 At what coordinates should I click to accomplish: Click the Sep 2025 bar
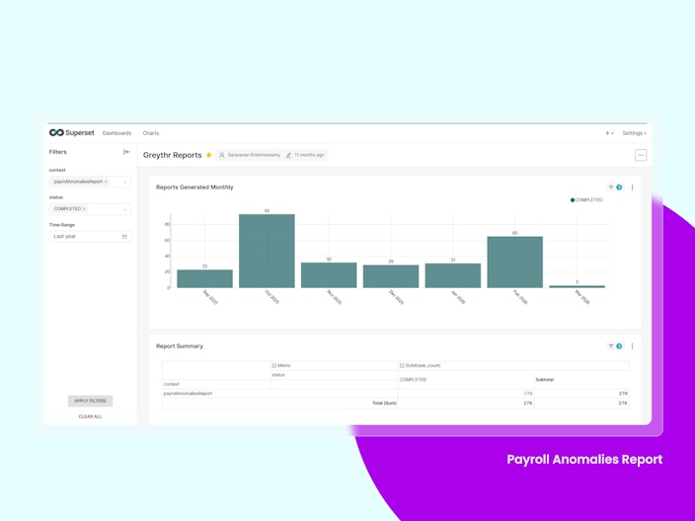pyautogui.click(x=204, y=278)
